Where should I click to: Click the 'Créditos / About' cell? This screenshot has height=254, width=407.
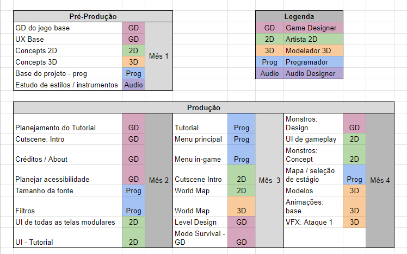[68, 159]
